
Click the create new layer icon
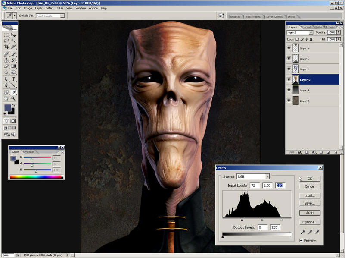point(328,152)
